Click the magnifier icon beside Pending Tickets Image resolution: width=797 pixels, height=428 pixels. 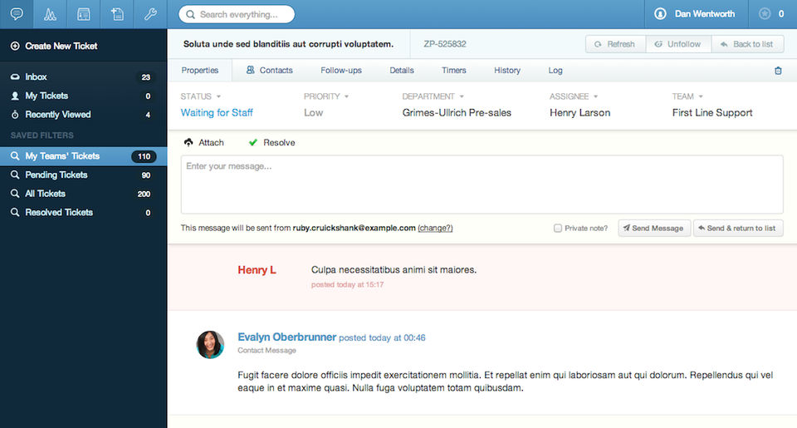(15, 175)
